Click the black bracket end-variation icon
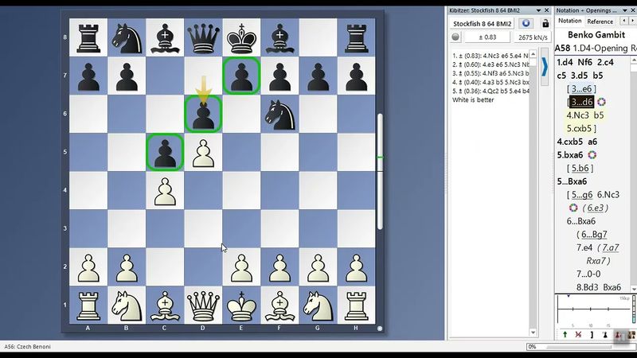The width and height of the screenshot is (637, 358). (592, 336)
